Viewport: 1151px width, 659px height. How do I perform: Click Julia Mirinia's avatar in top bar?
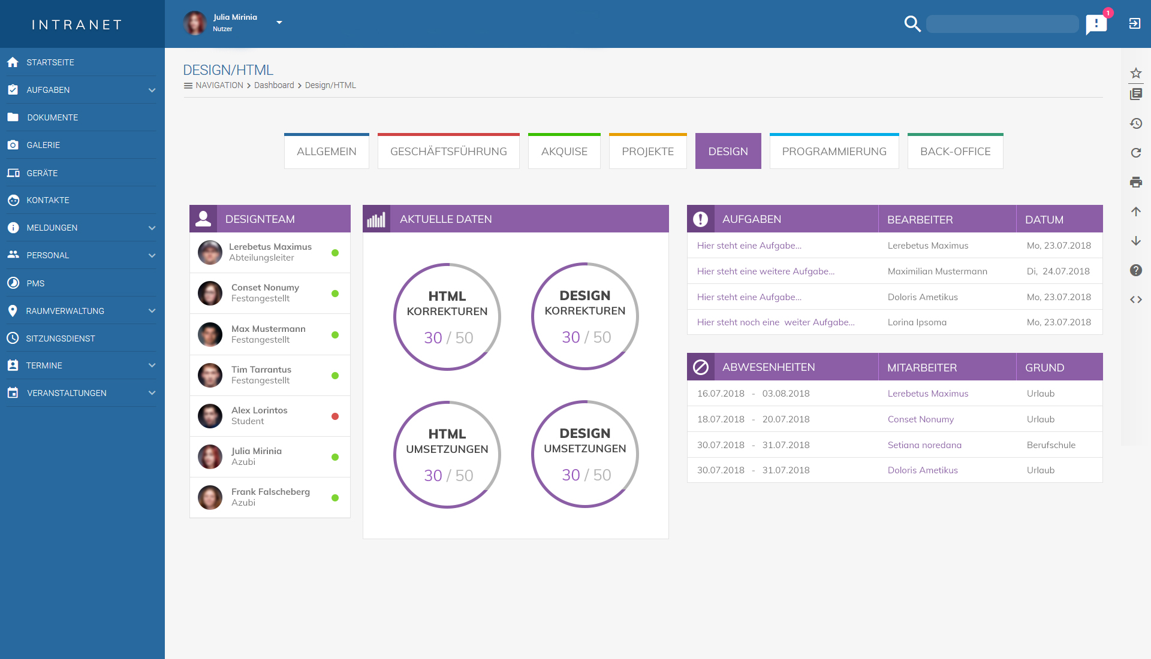pos(194,23)
